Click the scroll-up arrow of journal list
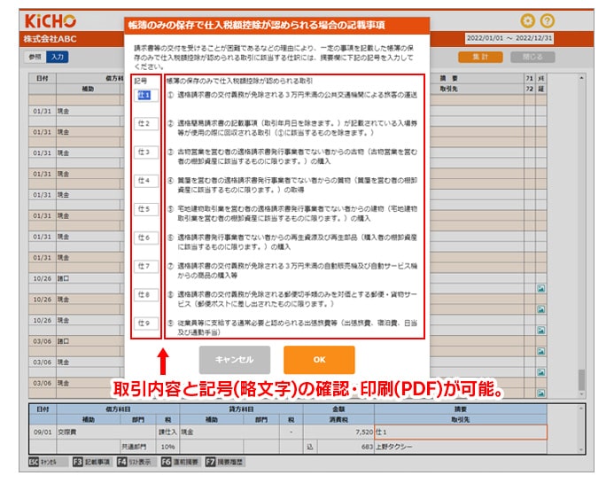Viewport: 614px width, 499px height. pyautogui.click(x=581, y=78)
